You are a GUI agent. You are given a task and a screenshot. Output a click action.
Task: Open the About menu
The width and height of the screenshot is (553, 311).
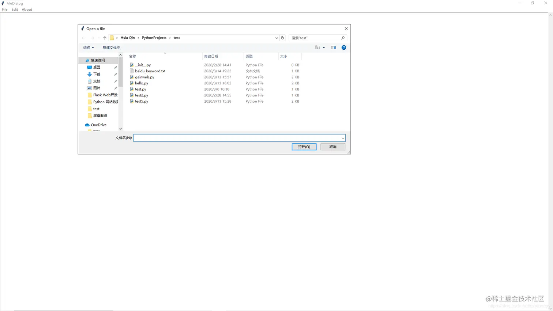point(27,10)
